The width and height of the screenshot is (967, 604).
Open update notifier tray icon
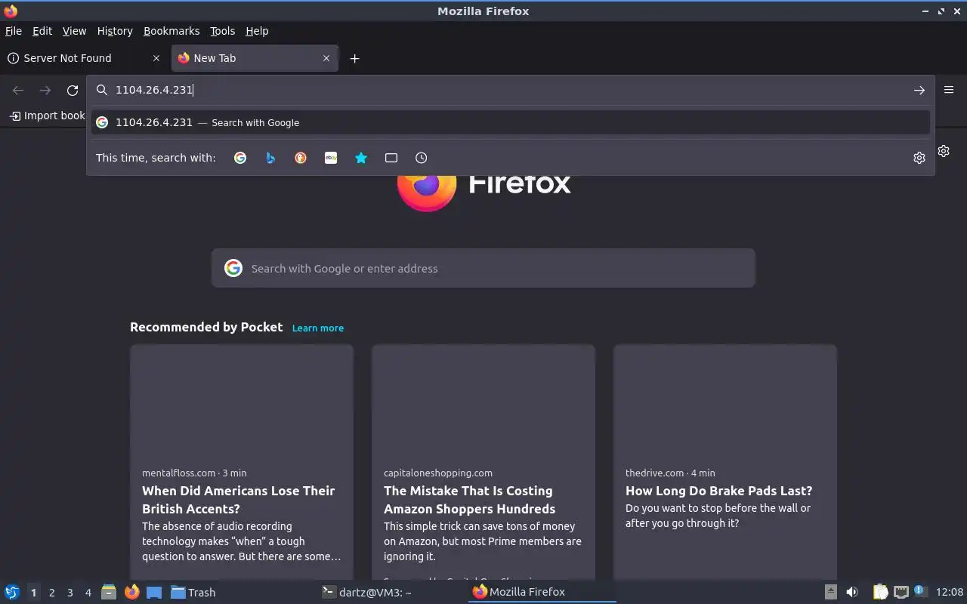(x=920, y=591)
